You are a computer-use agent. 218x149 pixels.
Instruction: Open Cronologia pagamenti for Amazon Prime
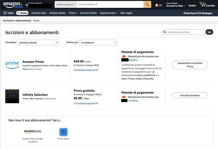pyautogui.click(x=86, y=70)
